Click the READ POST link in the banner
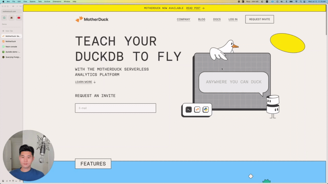The width and height of the screenshot is (328, 184). click(x=193, y=8)
